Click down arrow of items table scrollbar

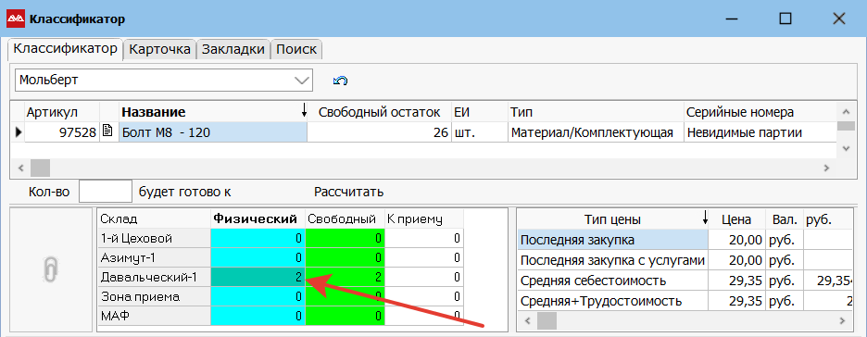point(846,149)
